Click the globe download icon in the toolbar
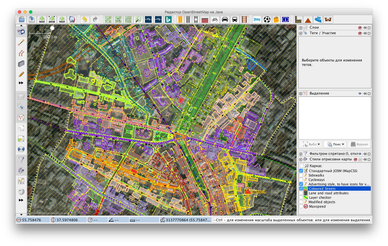The width and height of the screenshot is (388, 246). pyautogui.click(x=72, y=19)
